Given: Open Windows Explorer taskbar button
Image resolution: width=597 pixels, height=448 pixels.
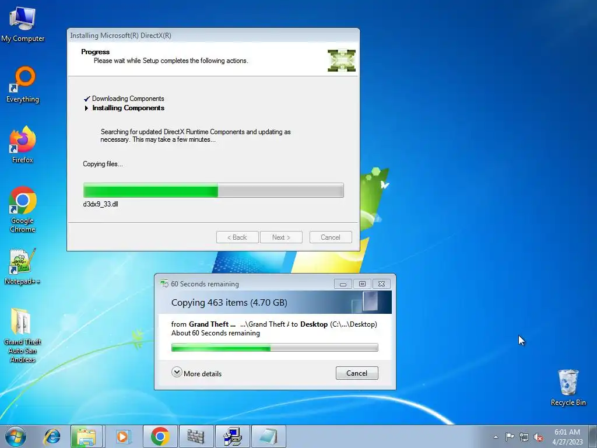Looking at the screenshot, I should pyautogui.click(x=86, y=436).
